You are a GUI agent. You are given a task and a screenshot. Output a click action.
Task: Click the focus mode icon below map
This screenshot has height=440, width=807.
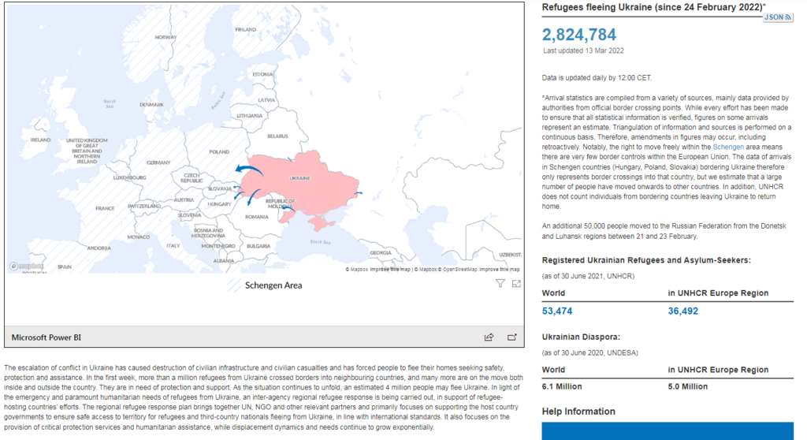click(516, 283)
